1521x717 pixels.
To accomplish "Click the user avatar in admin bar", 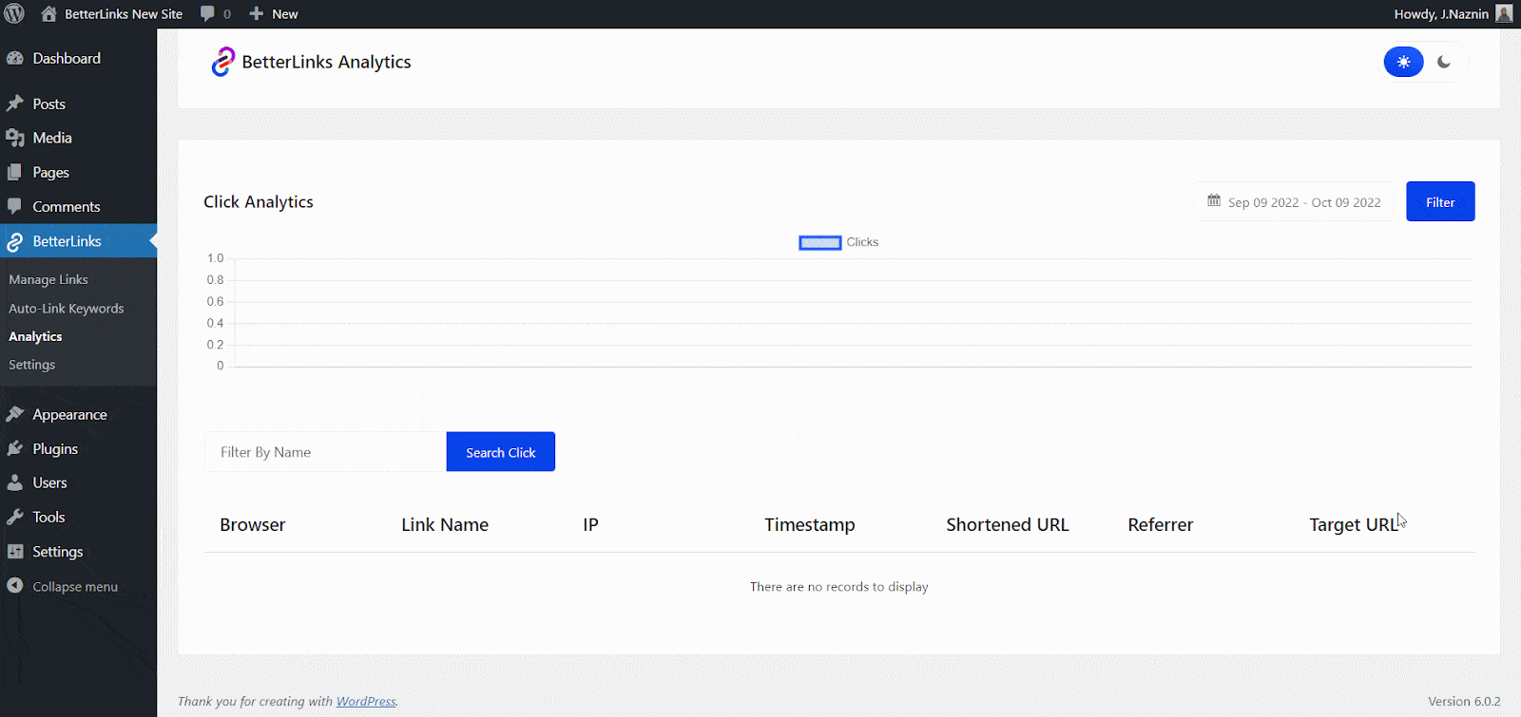I will pos(1504,14).
